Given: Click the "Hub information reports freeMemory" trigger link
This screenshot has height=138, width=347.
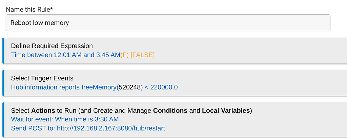Looking at the screenshot, I should click(64, 87).
